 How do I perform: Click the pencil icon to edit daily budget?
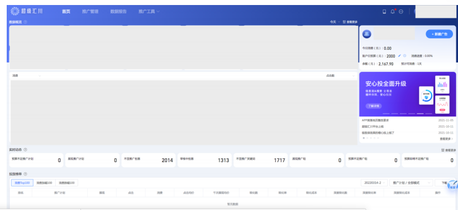coord(399,56)
